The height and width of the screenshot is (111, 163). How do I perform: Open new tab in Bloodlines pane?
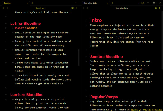click(x=32, y=3)
